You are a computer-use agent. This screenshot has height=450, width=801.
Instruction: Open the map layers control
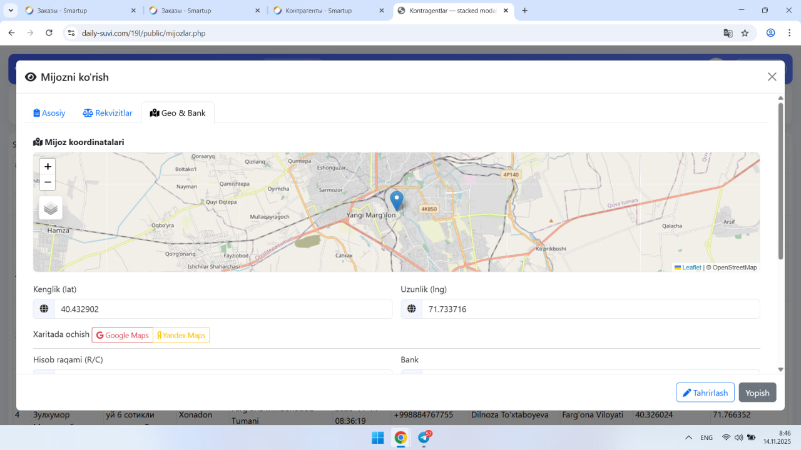[x=51, y=208]
